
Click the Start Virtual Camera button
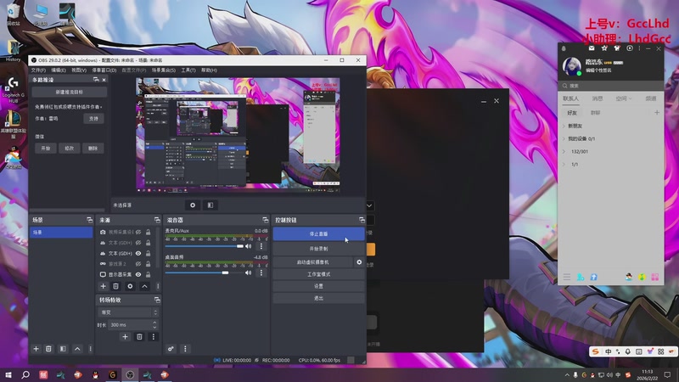312,262
